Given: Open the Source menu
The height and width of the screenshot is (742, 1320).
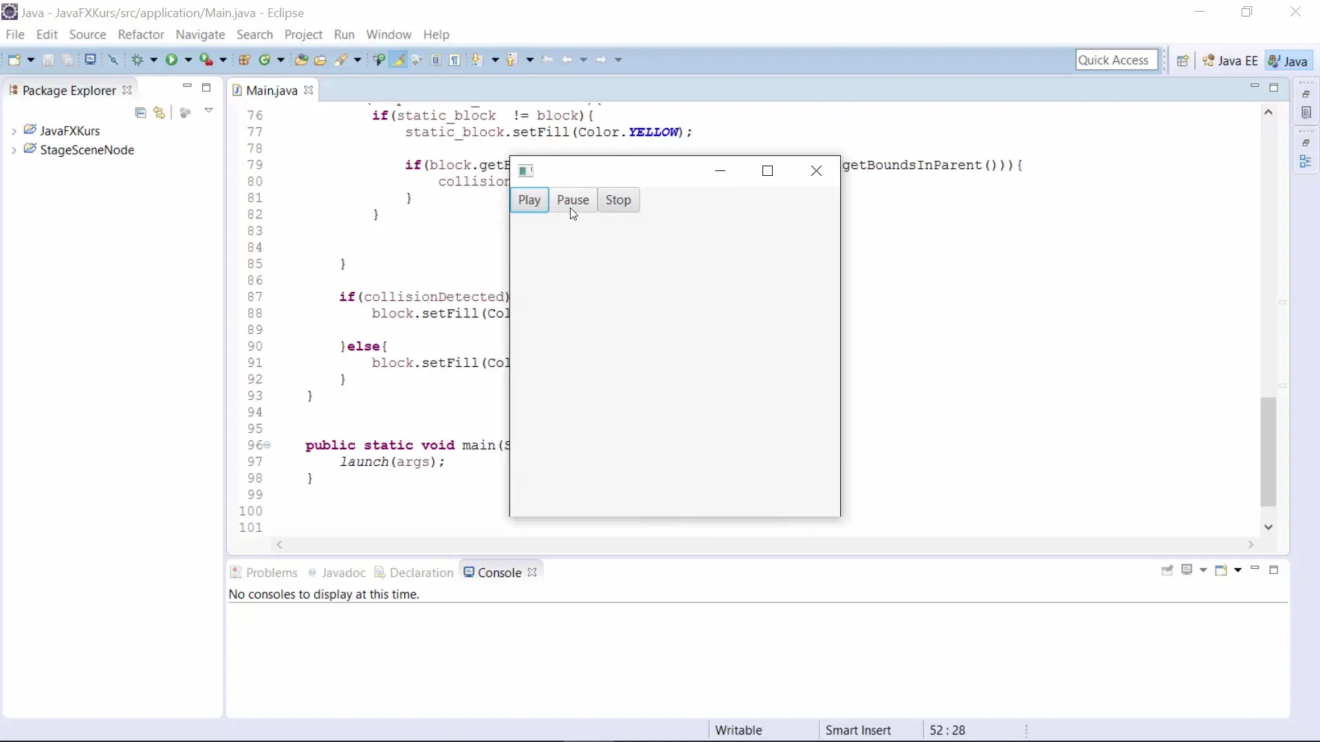Looking at the screenshot, I should tap(87, 34).
